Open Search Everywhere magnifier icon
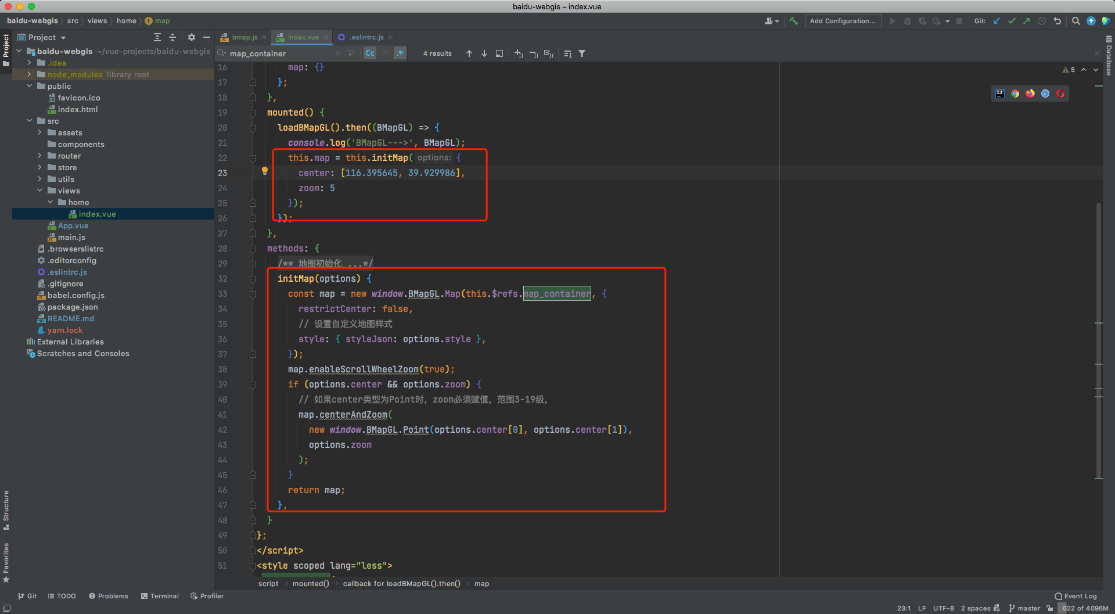The width and height of the screenshot is (1115, 614). 1076,21
